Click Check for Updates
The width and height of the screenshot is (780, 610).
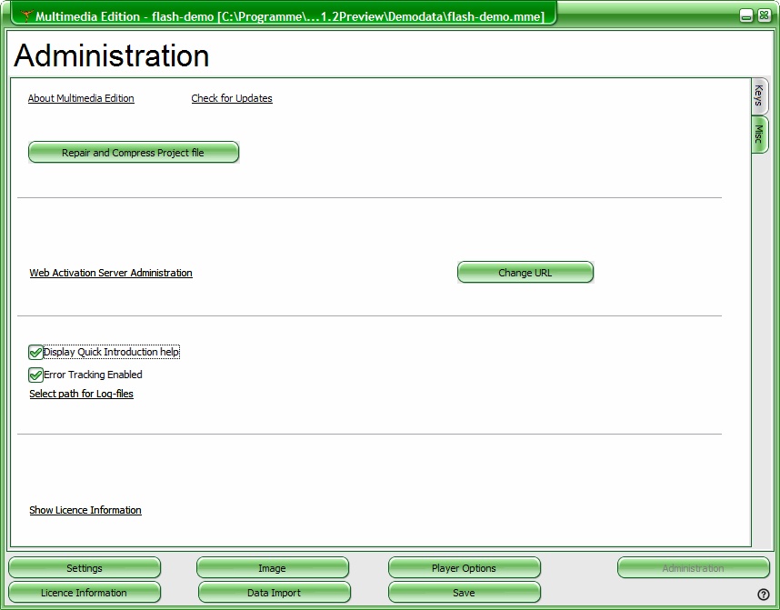tap(231, 98)
